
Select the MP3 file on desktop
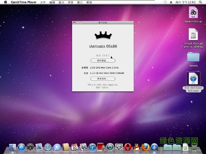193,78
